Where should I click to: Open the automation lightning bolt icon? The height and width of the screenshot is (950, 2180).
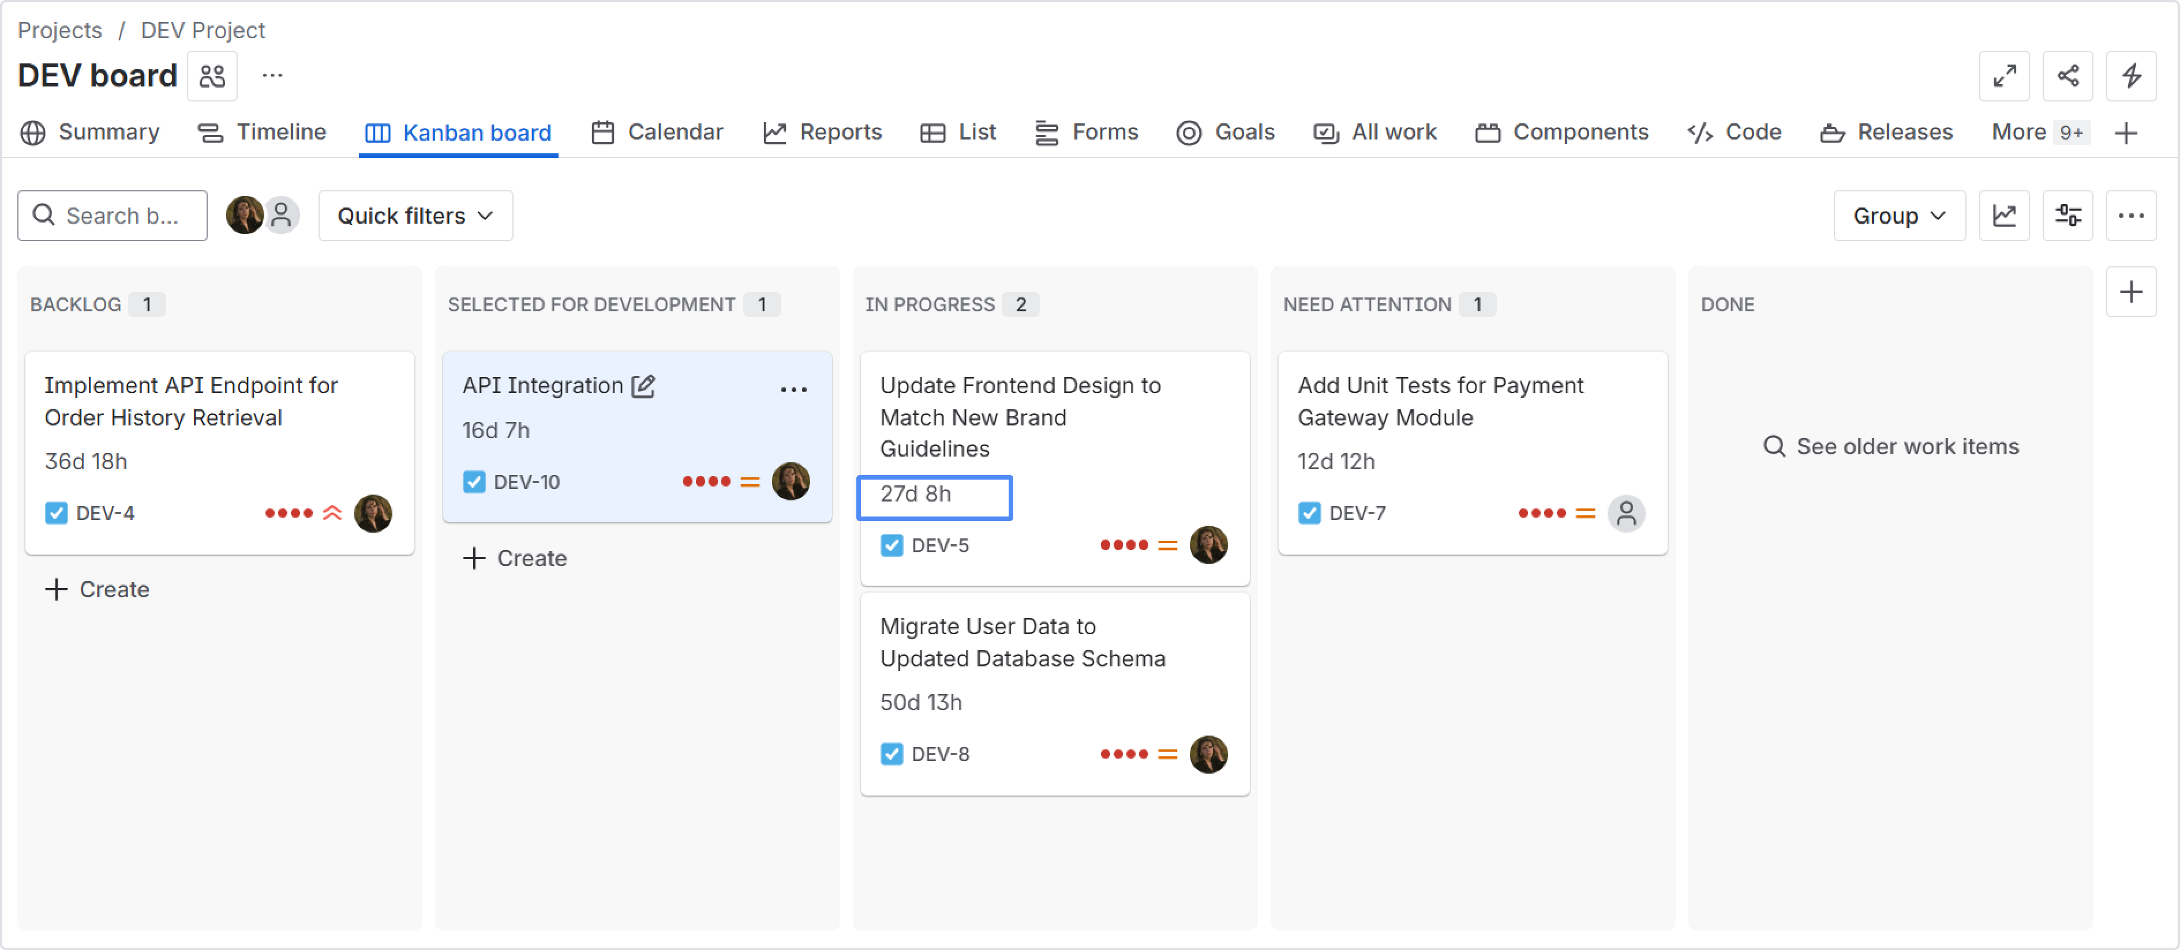(2131, 76)
